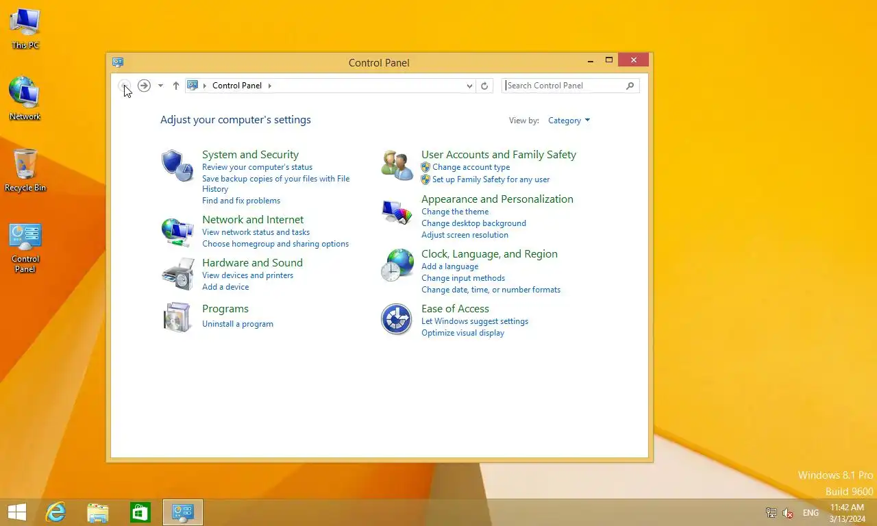The height and width of the screenshot is (526, 877).
Task: Open the System and Security shield icon
Action: pyautogui.click(x=177, y=166)
